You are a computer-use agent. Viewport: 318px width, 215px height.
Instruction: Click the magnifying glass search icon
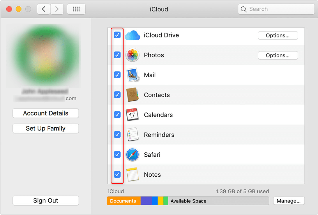pos(243,9)
